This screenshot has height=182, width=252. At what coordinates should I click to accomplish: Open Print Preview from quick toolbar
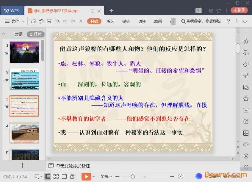tap(57, 22)
